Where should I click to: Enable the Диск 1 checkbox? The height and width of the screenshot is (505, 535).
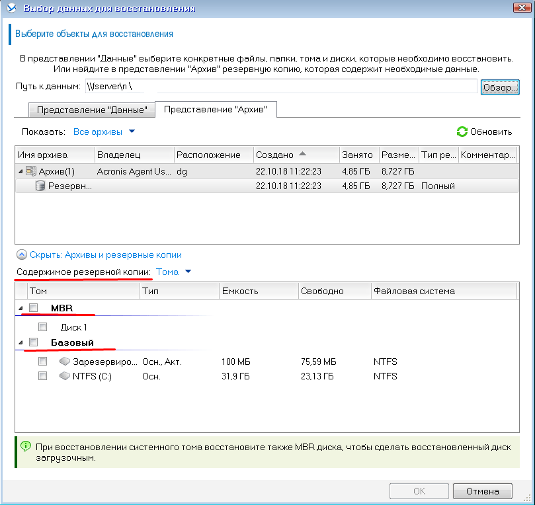coord(42,327)
